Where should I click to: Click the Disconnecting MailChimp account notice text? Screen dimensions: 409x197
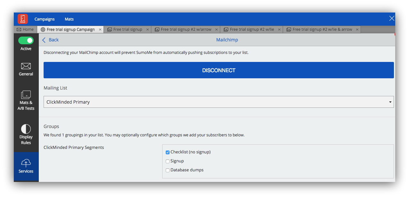(x=146, y=52)
